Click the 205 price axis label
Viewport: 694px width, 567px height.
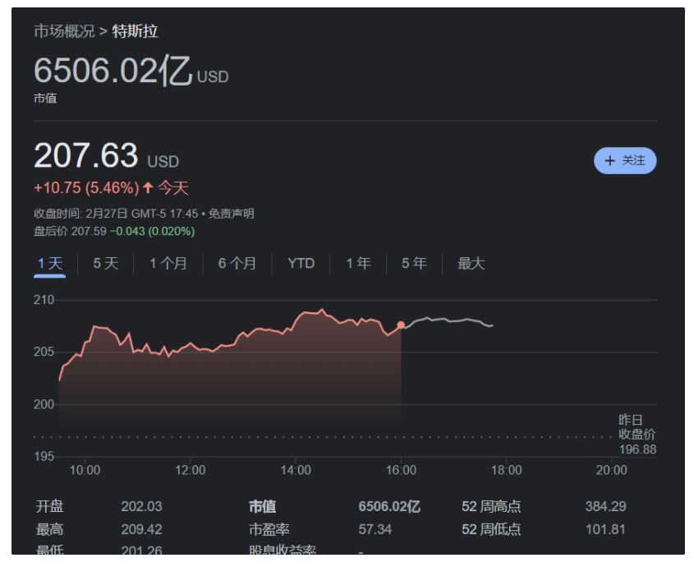tap(44, 352)
